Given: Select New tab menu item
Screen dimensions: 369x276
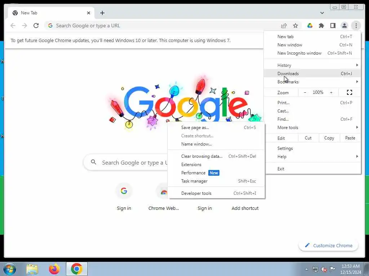Looking at the screenshot, I should (312, 37).
